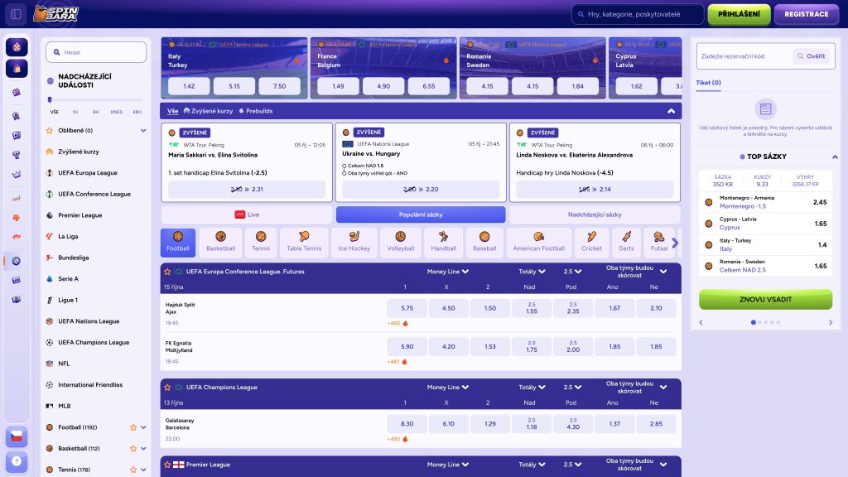Select the Tennis sport icon
The height and width of the screenshot is (477, 848).
261,242
